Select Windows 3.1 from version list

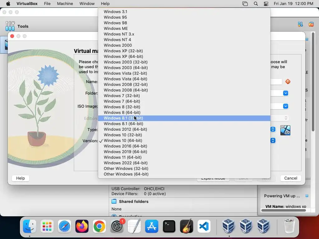[x=184, y=12]
